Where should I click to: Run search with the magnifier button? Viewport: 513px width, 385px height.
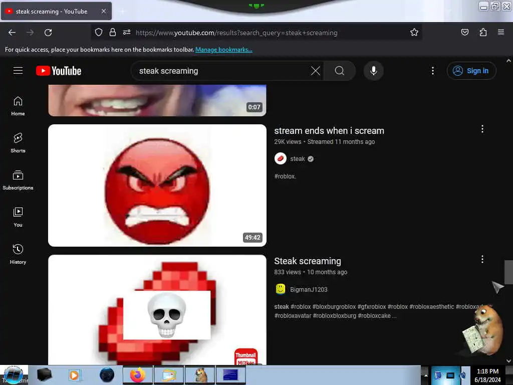[340, 71]
